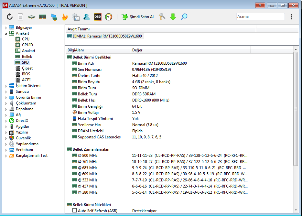
Task: Collapse the Anakart tree node
Action: pos(6,33)
